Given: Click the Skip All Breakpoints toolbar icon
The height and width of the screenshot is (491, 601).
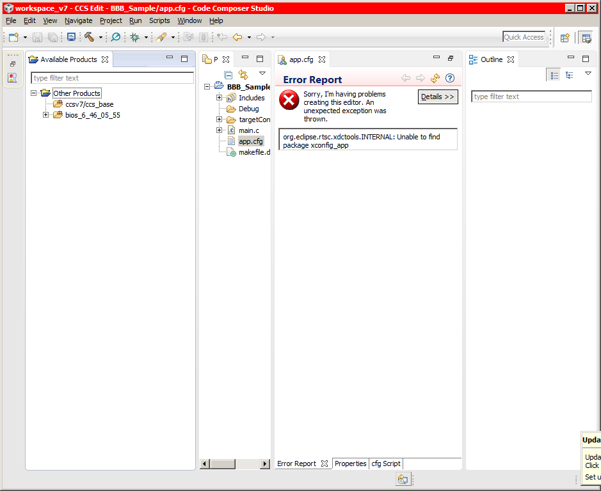Looking at the screenshot, I should pos(115,37).
